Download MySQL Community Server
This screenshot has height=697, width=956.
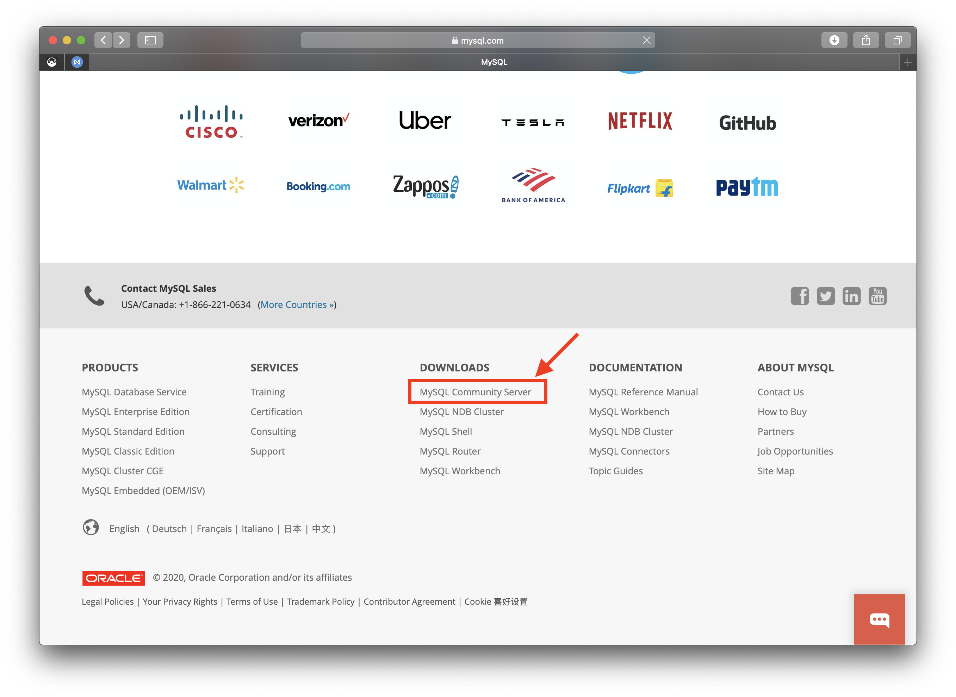pos(475,392)
